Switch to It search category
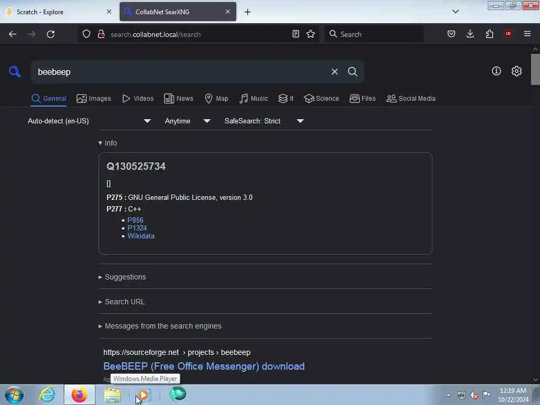This screenshot has width=540, height=405. [x=286, y=99]
